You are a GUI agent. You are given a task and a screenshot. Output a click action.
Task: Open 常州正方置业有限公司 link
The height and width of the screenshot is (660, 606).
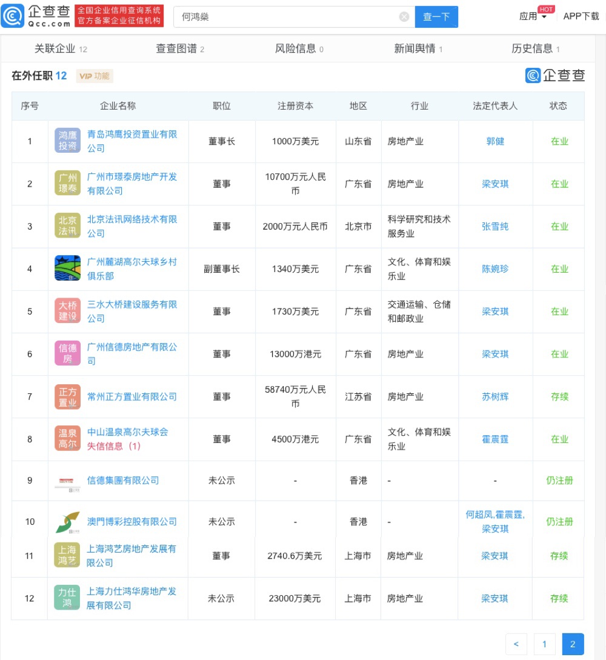(132, 396)
